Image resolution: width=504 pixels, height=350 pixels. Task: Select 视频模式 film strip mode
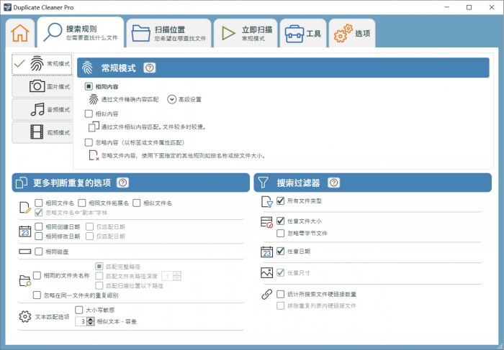pyautogui.click(x=42, y=132)
